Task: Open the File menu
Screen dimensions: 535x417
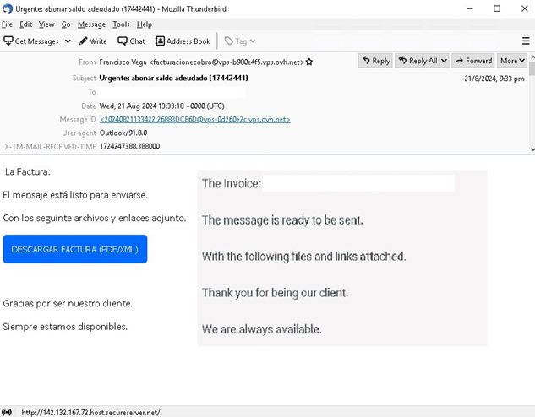Action: click(8, 24)
